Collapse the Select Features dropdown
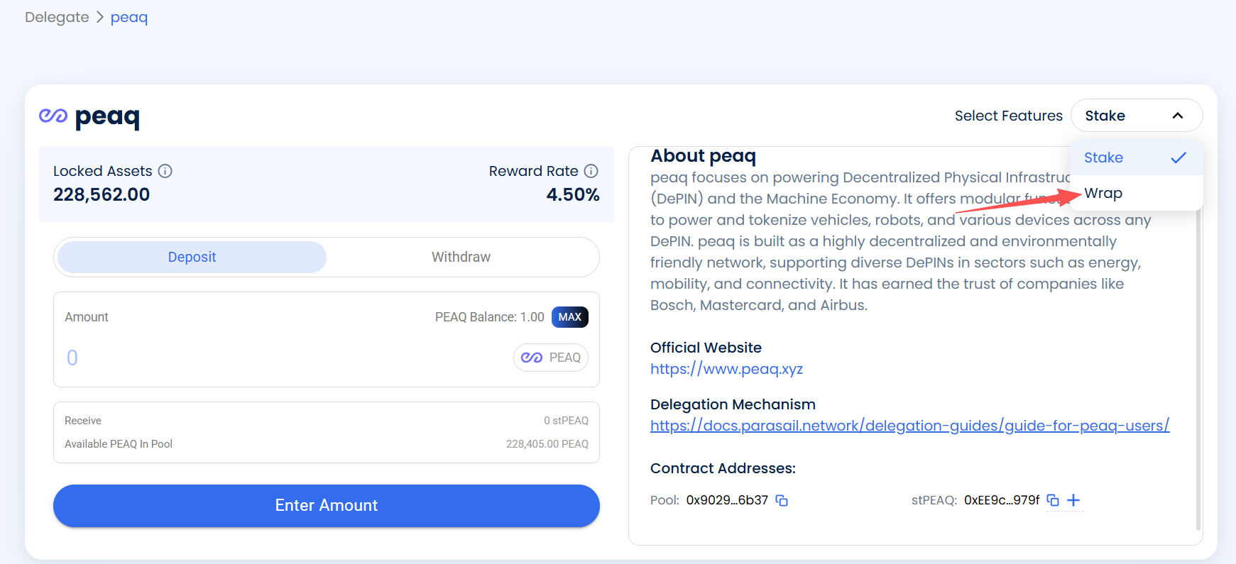This screenshot has width=1236, height=564. pyautogui.click(x=1136, y=116)
